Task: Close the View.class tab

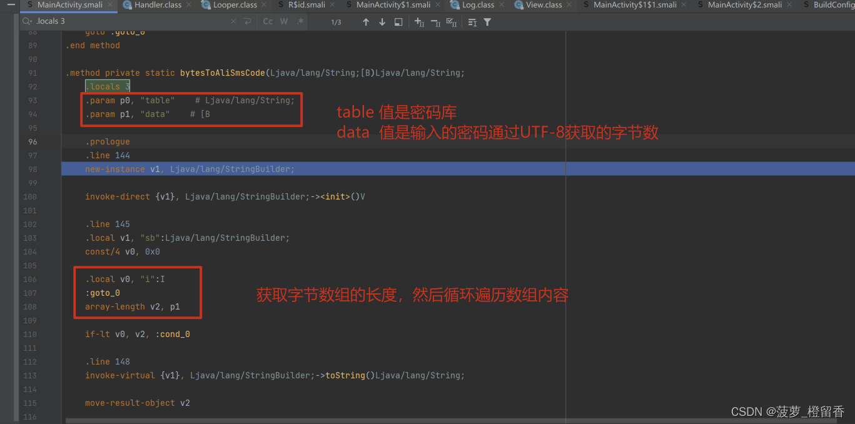Action: 570,5
